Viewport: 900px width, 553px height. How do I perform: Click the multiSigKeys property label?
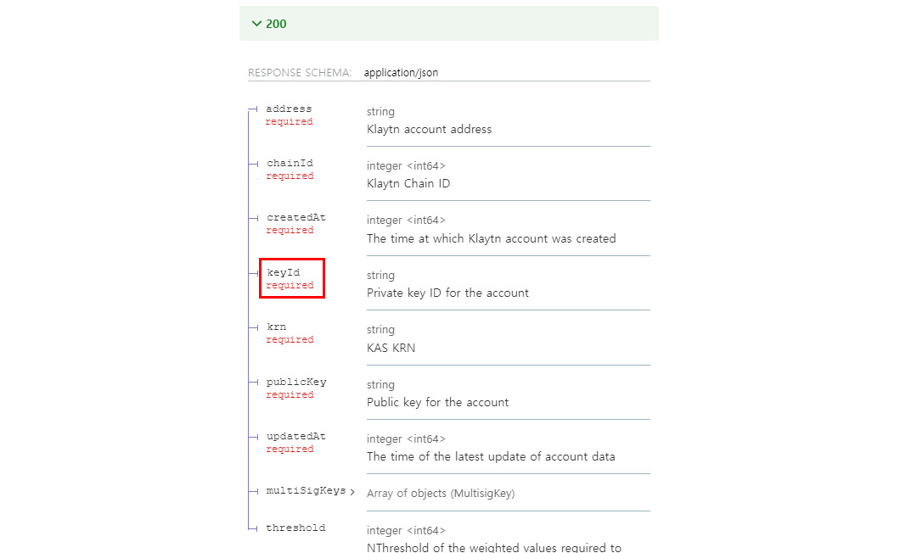pos(306,490)
